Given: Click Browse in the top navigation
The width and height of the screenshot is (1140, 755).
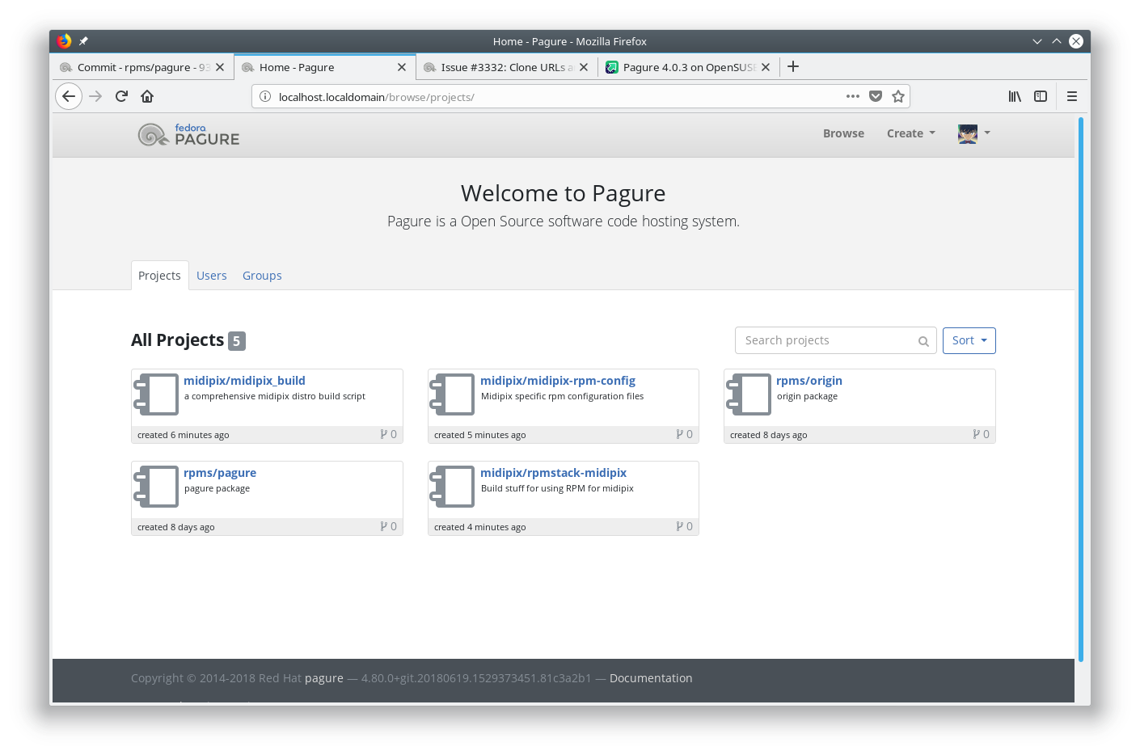Looking at the screenshot, I should click(x=843, y=133).
